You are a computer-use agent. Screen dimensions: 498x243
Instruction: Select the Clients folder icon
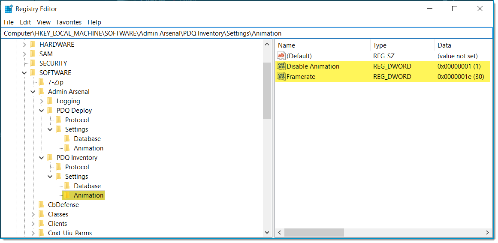(41, 223)
